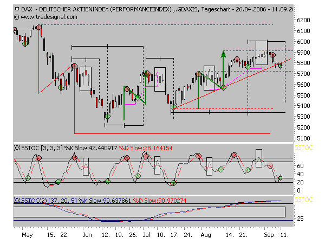The height and width of the screenshot is (244, 325).
Task: Click the 6100 price axis label
Action: (303, 31)
